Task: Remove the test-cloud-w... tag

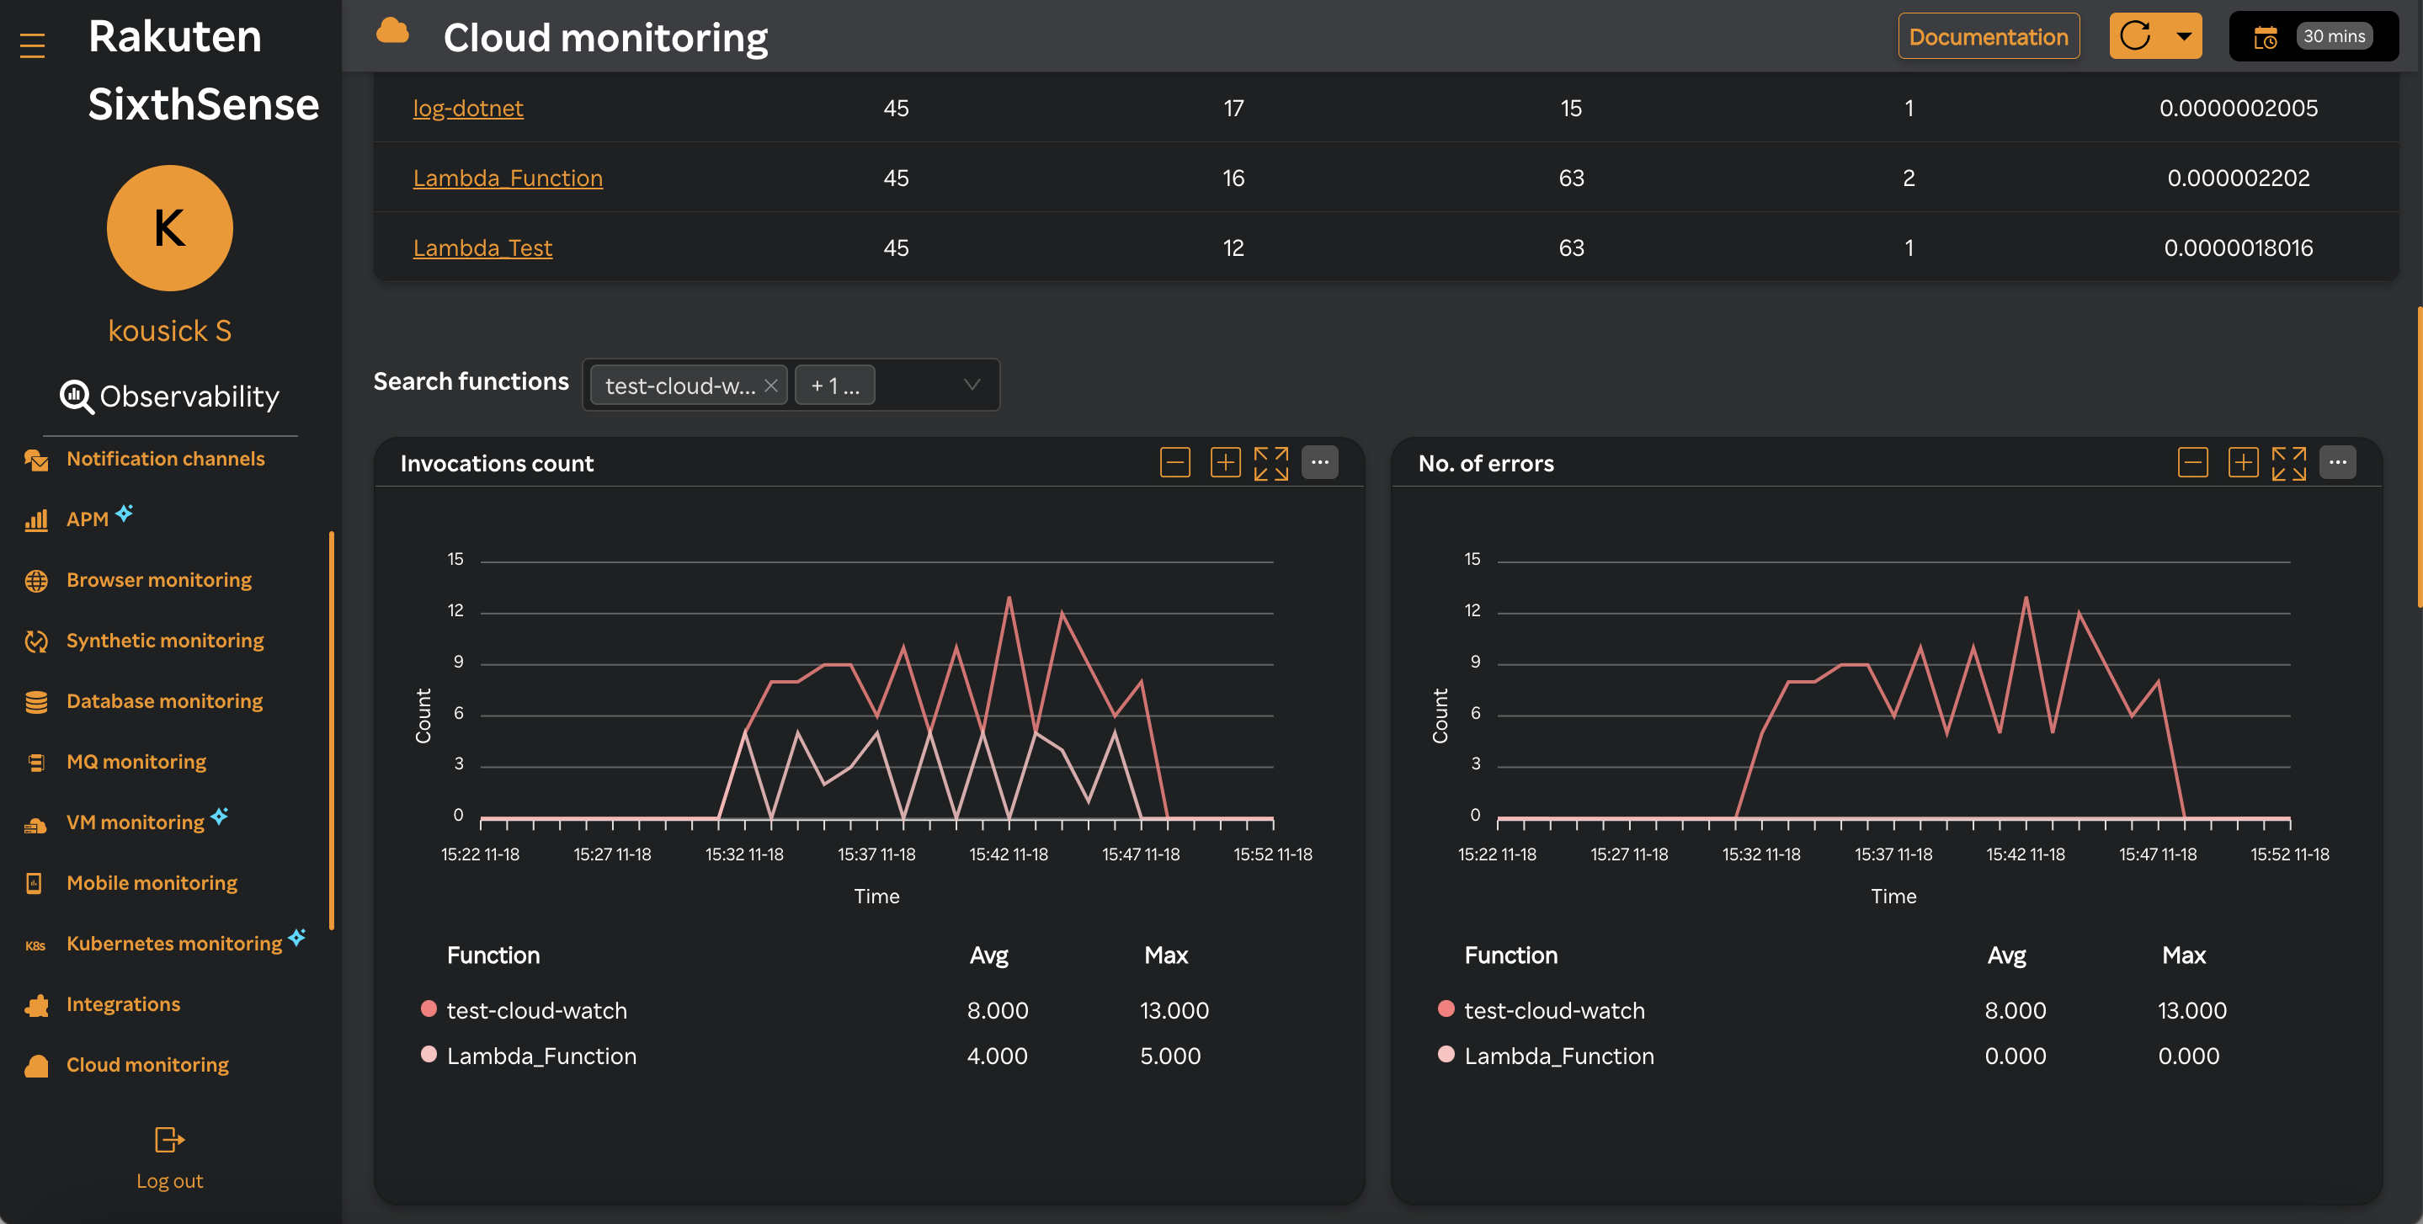Action: click(x=770, y=386)
